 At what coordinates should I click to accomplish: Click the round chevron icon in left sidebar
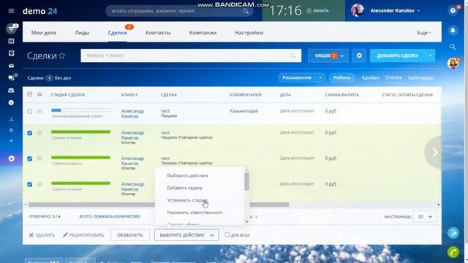(x=12, y=102)
